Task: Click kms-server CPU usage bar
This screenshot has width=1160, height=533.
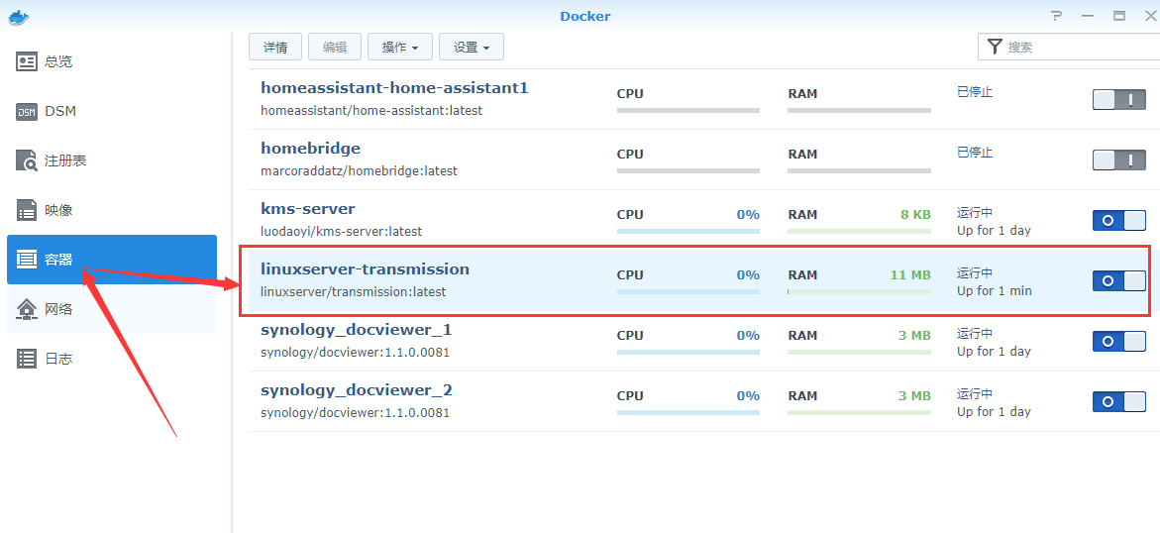Action: tap(688, 231)
